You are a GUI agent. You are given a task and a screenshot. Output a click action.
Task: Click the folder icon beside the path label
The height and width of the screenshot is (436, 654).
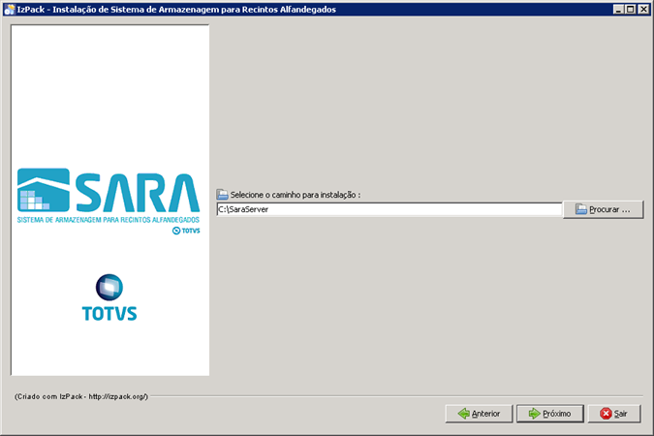[x=222, y=195]
